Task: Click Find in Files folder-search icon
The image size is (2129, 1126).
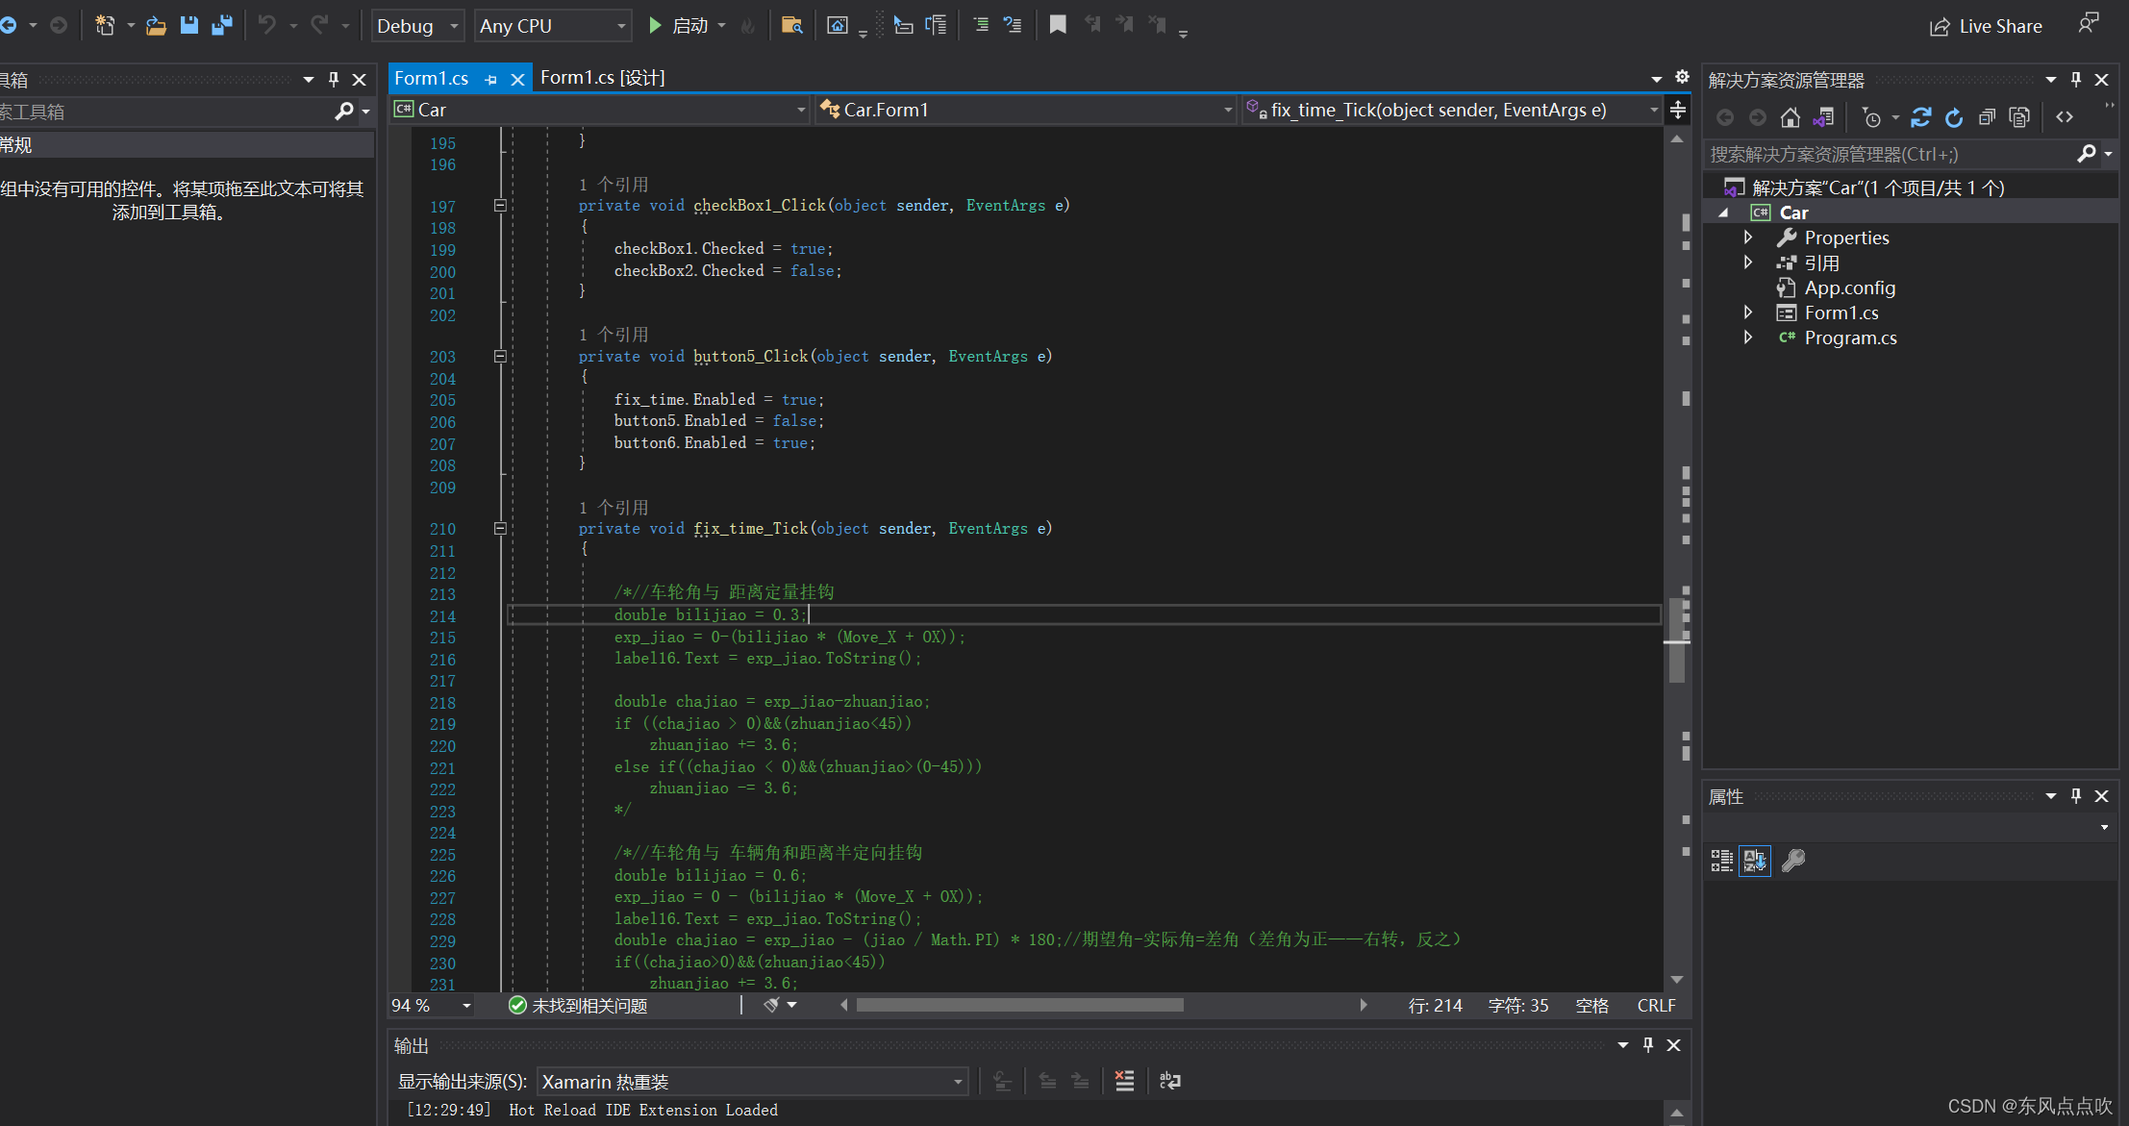Action: click(791, 25)
